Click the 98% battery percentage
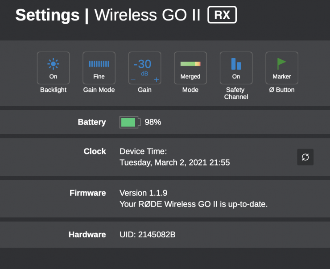The height and width of the screenshot is (269, 330). pos(153,122)
